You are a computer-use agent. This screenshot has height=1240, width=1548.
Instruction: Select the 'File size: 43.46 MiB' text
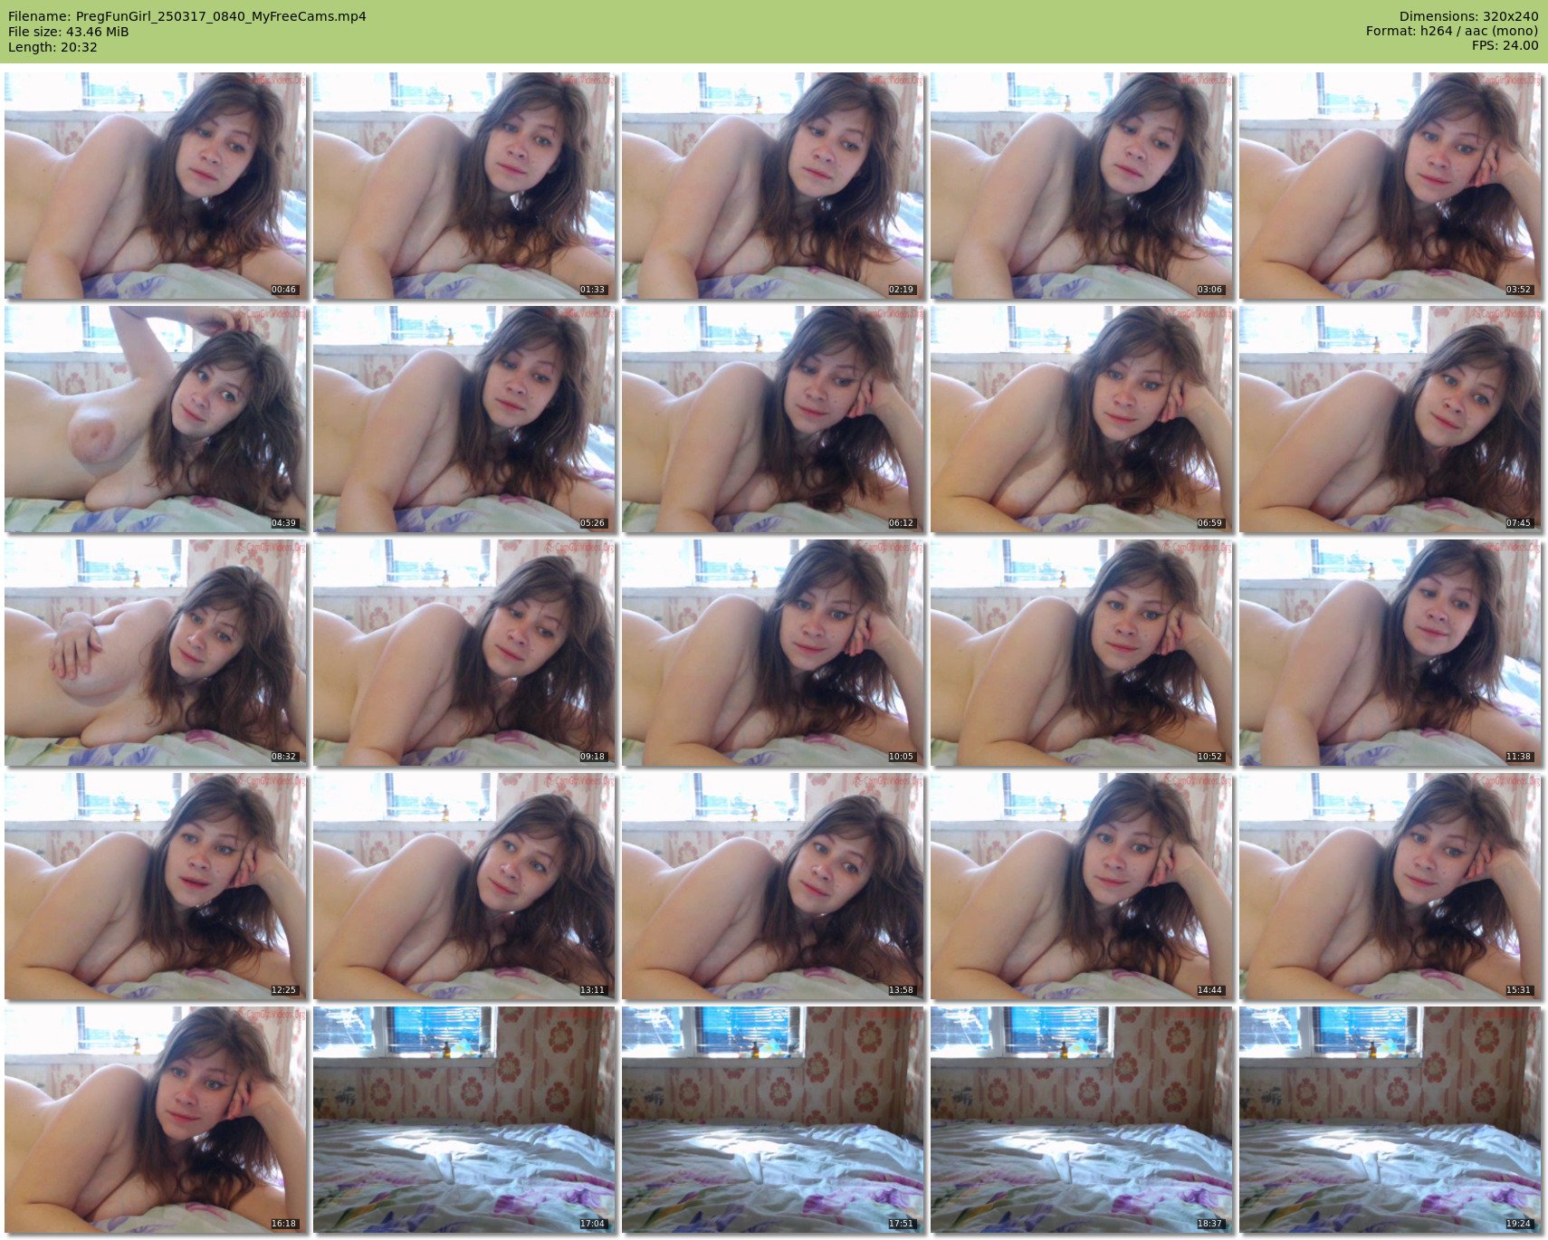click(x=68, y=32)
